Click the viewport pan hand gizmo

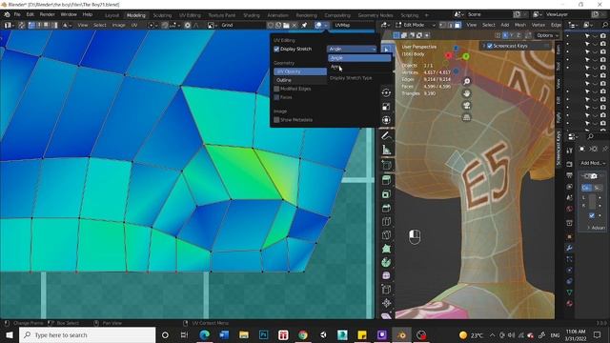coord(466,93)
